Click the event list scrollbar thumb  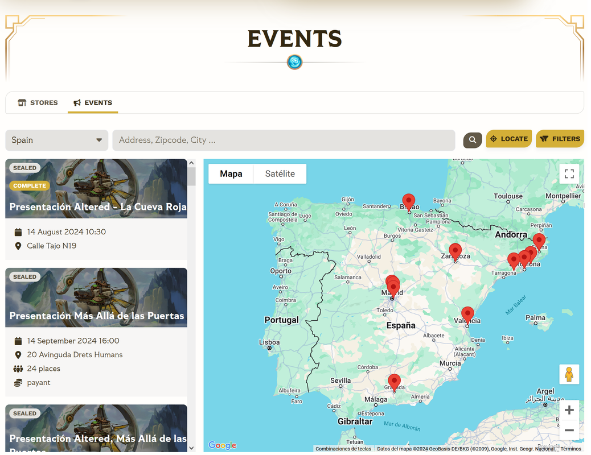pos(191,176)
